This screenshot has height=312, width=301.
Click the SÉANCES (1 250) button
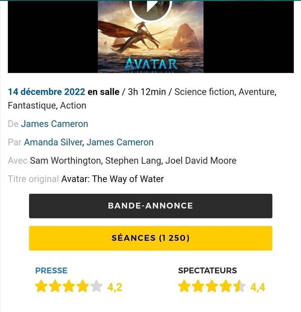coord(150,238)
